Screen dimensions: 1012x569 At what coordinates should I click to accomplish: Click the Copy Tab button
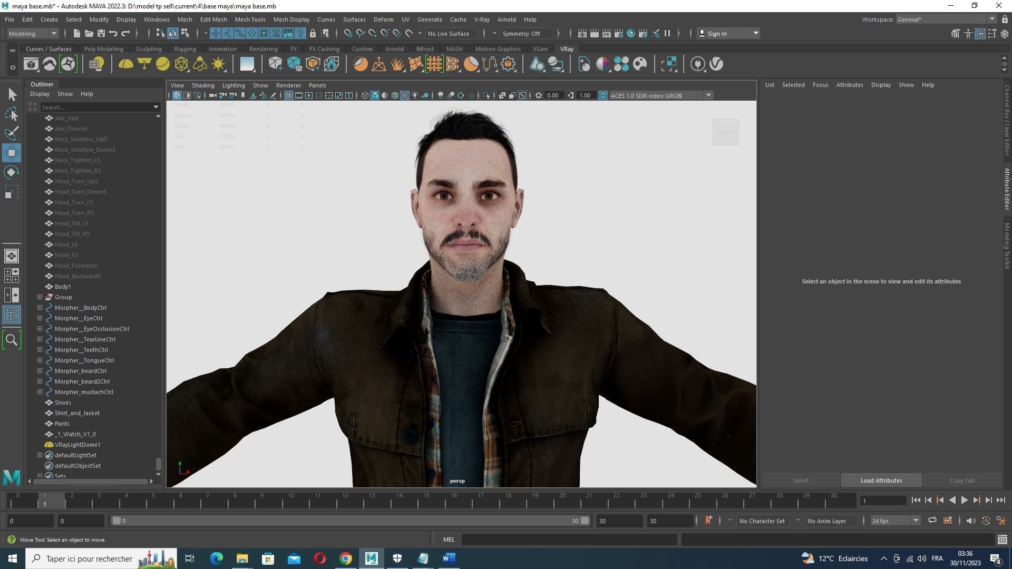click(962, 481)
